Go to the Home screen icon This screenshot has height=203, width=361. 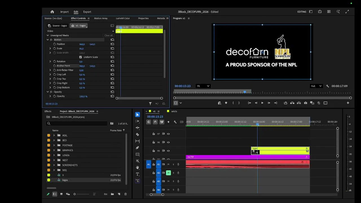[52, 12]
